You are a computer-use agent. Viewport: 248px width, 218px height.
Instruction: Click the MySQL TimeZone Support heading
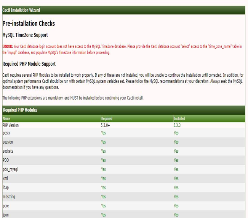click(x=25, y=35)
